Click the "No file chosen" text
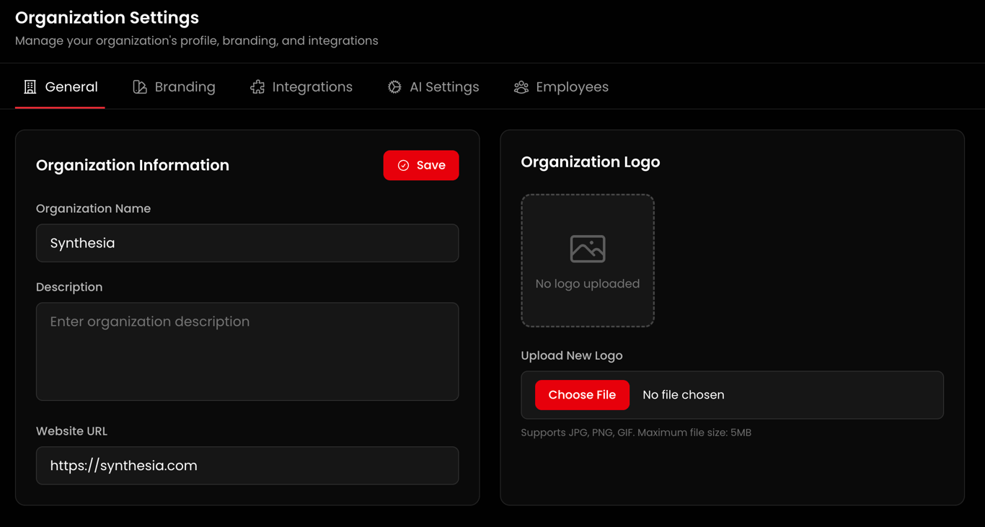 684,395
